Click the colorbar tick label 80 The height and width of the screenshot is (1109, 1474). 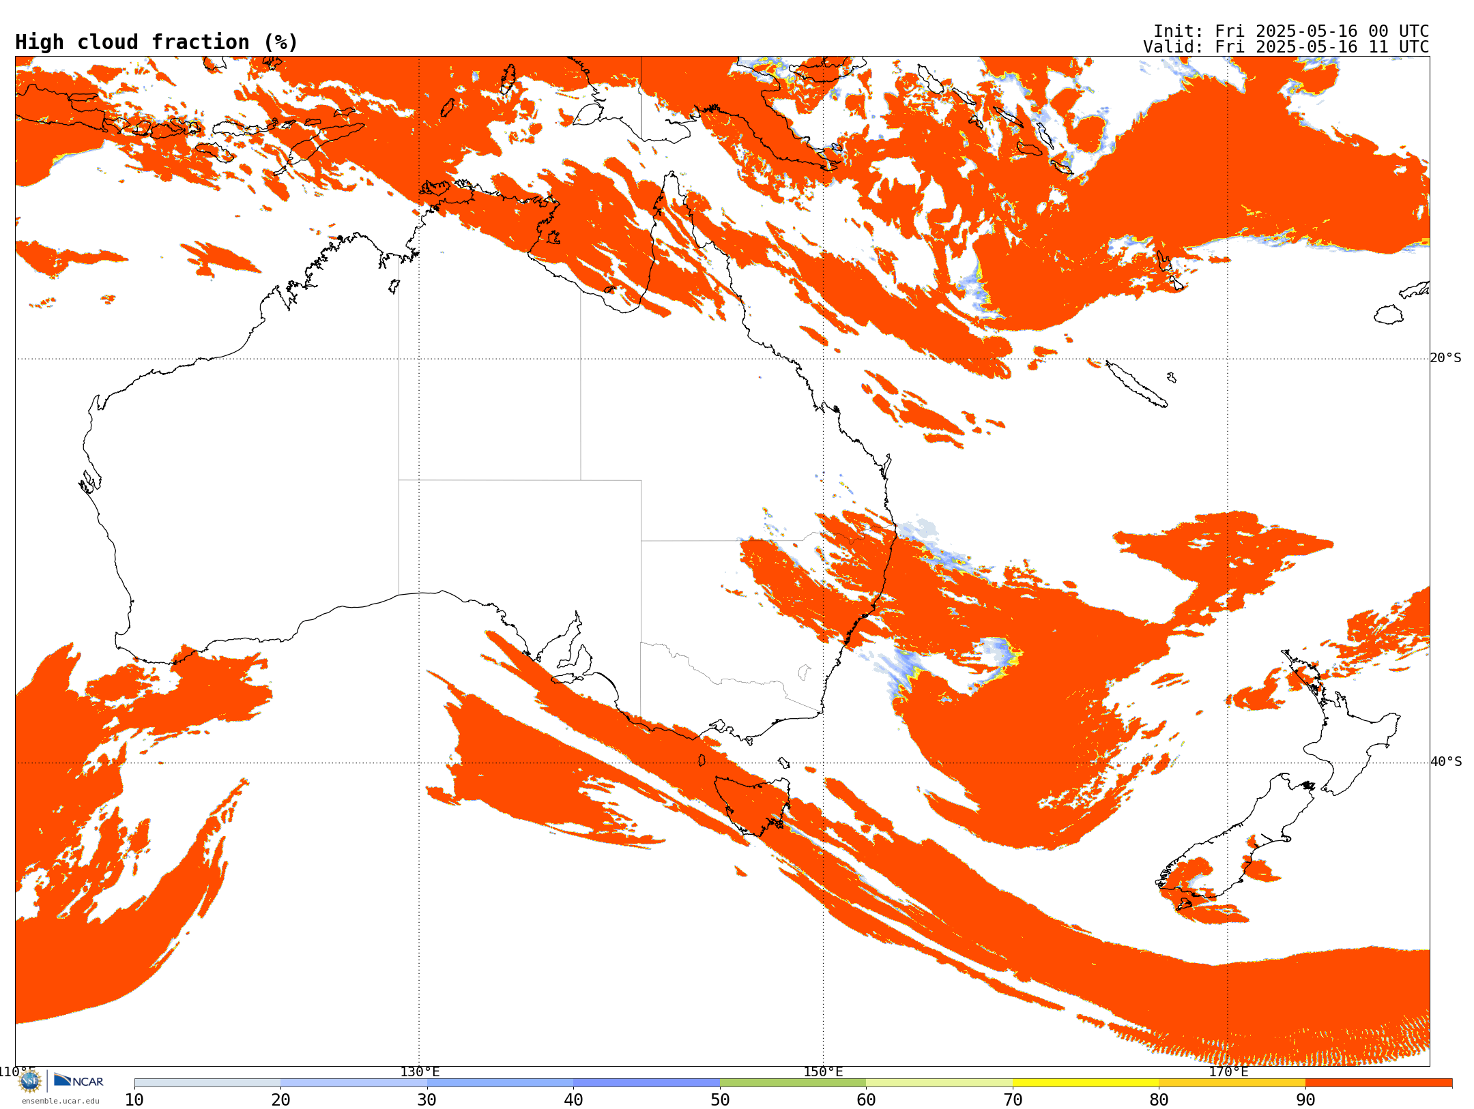[1159, 1100]
